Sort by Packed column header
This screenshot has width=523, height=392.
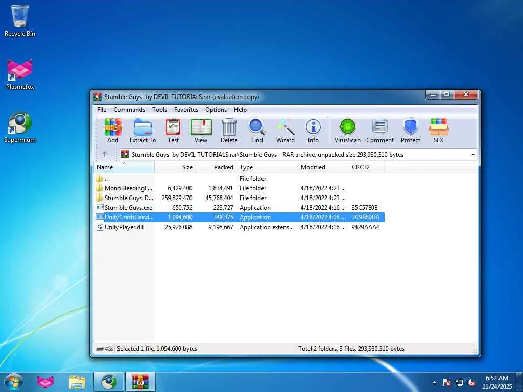tap(216, 167)
